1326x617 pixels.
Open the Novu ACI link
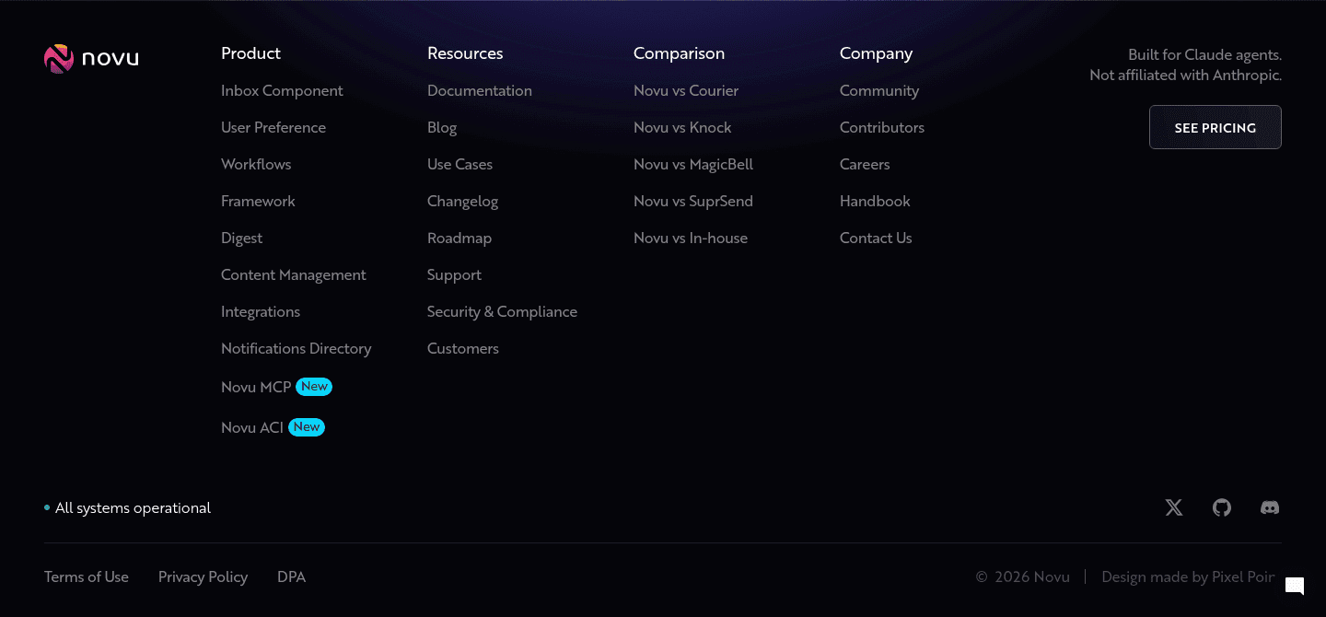click(273, 427)
